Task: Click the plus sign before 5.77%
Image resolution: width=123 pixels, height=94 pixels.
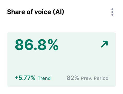Action: point(16,78)
